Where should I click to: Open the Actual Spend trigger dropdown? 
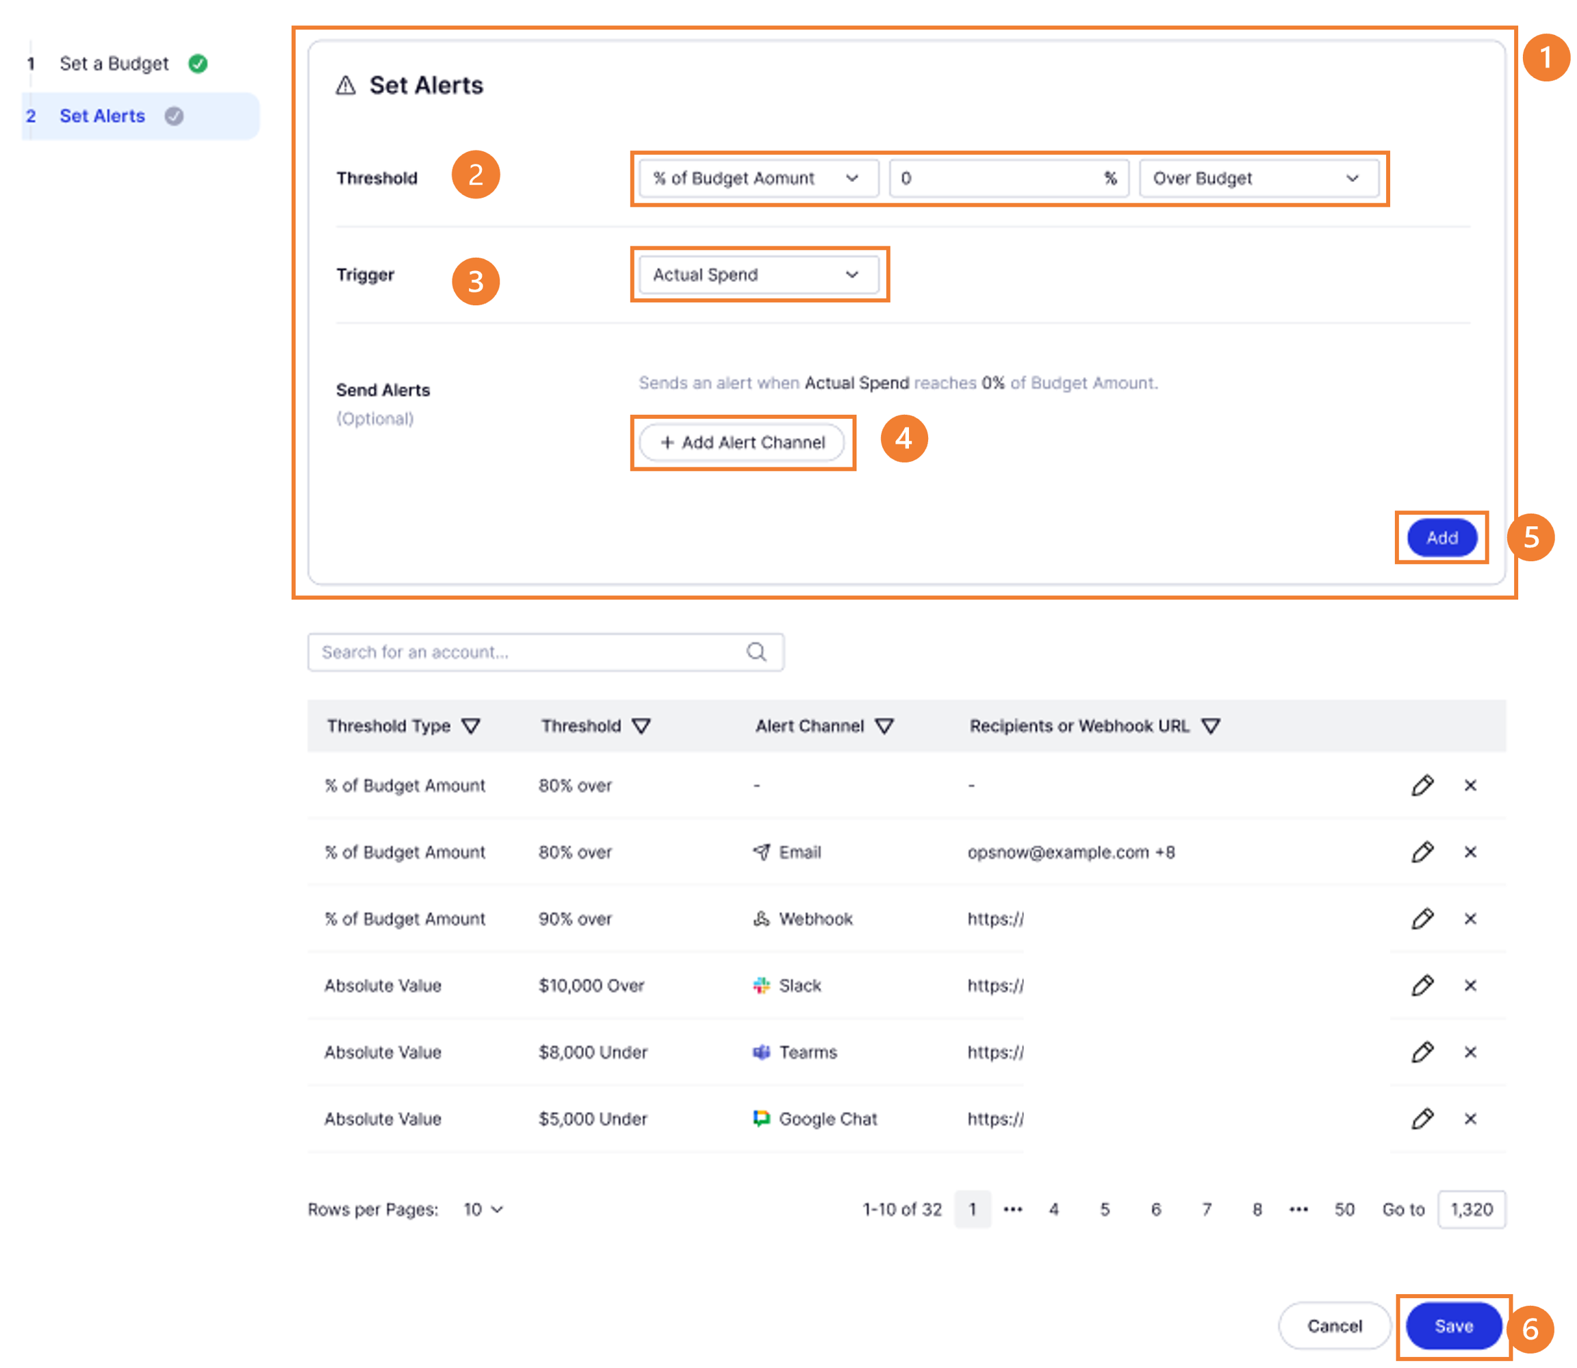pos(758,275)
